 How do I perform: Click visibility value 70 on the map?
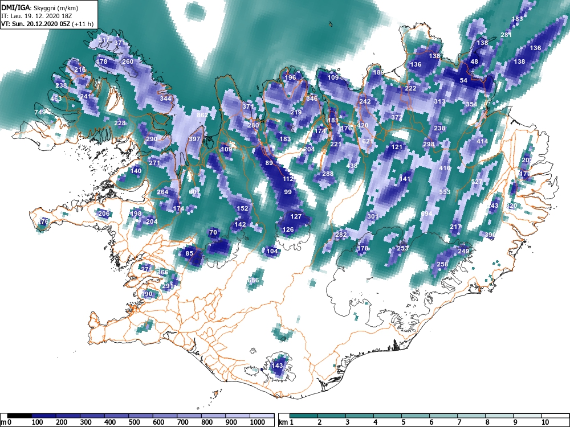click(213, 232)
